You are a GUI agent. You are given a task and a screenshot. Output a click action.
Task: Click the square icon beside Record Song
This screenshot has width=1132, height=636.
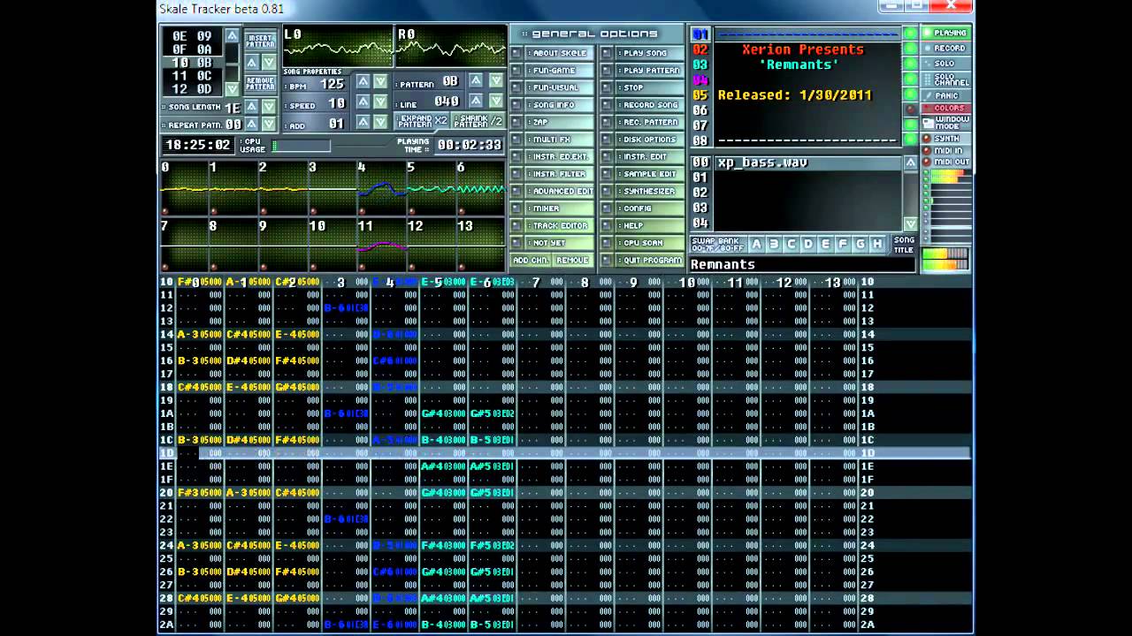[x=607, y=105]
